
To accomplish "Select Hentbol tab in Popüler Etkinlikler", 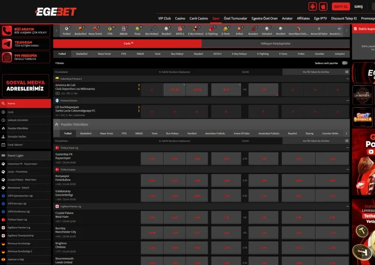I will 192,133.
